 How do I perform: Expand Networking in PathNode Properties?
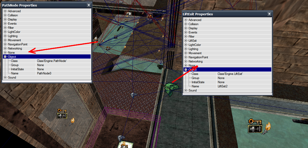pos(5,48)
